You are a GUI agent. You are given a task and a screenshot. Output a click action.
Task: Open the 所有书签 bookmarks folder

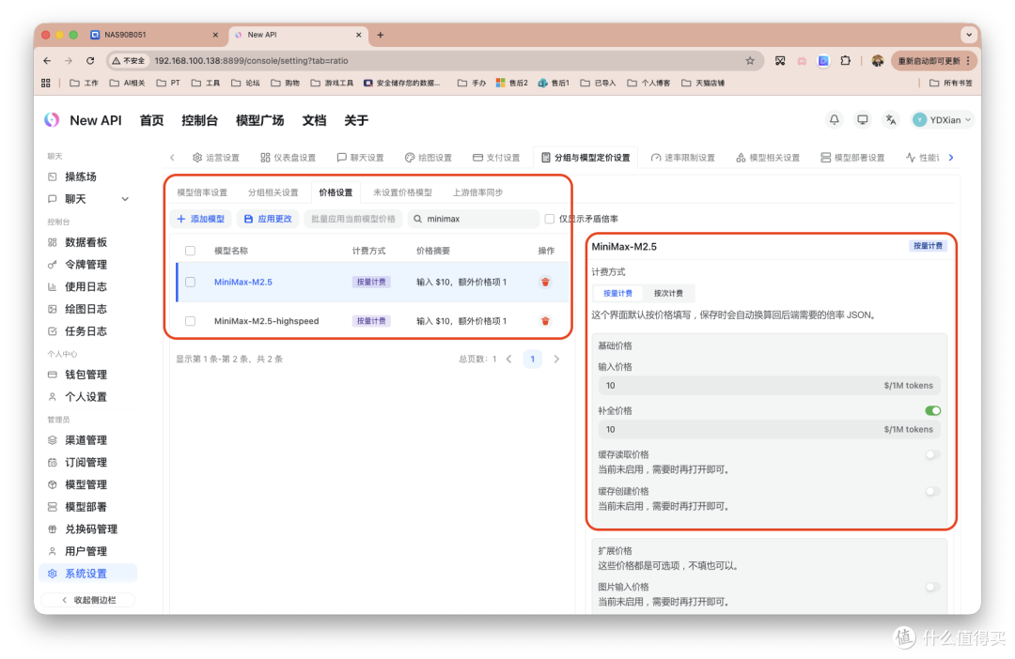pyautogui.click(x=950, y=83)
